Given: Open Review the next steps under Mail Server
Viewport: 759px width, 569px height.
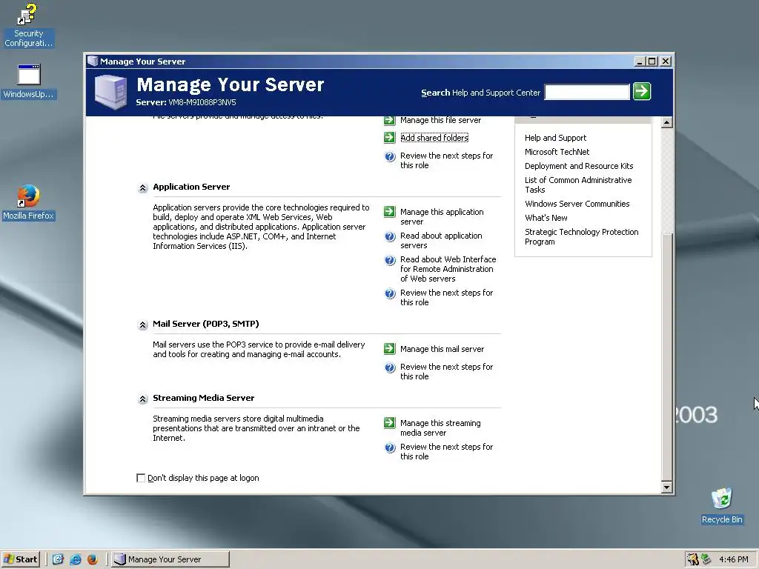Looking at the screenshot, I should pos(446,372).
